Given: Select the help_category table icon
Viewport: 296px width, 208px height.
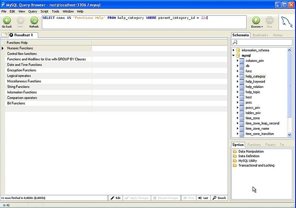Looking at the screenshot, I should (242, 76).
